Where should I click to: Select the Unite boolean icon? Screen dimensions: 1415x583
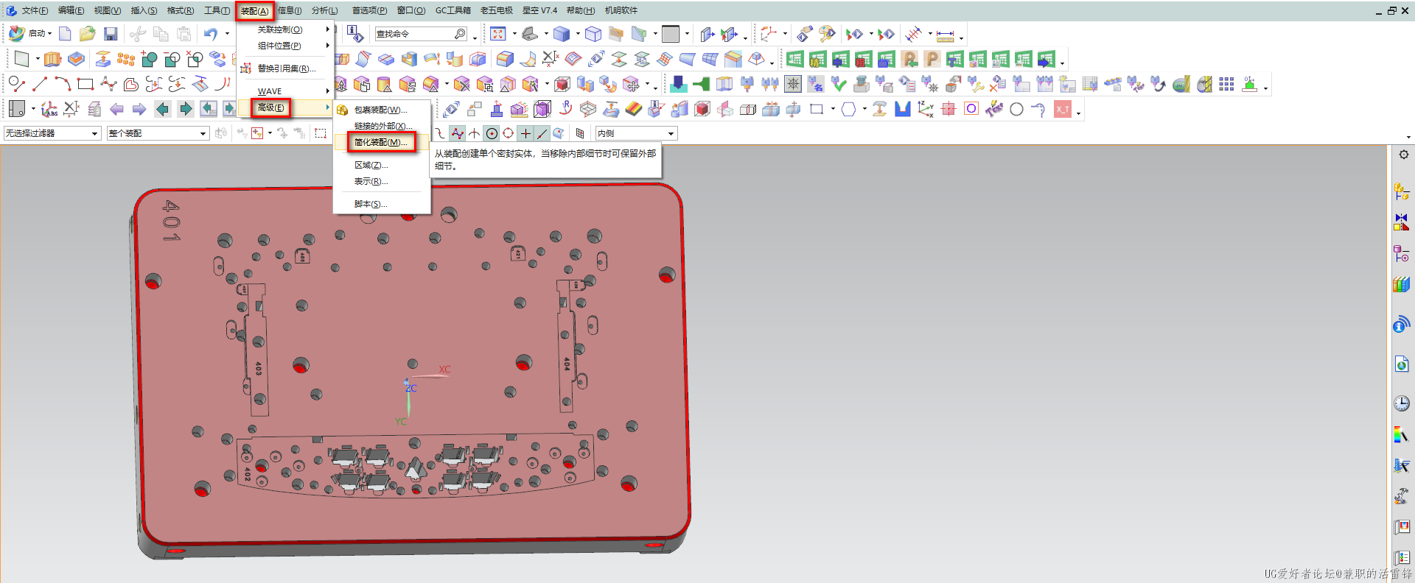[149, 59]
